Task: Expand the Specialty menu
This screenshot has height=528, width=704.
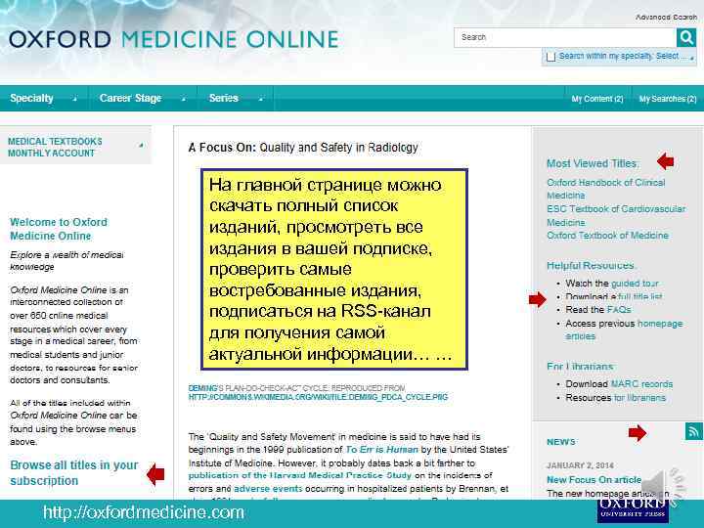Action: coord(44,98)
